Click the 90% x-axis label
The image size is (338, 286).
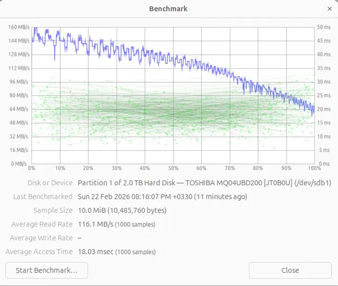coord(286,168)
